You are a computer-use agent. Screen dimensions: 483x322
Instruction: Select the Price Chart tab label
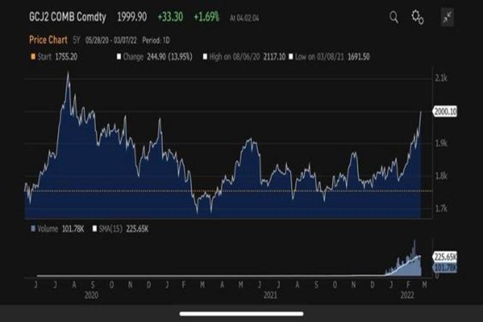[48, 40]
